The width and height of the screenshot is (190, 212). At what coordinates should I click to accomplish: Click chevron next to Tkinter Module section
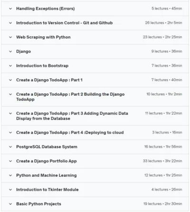click(x=10, y=190)
